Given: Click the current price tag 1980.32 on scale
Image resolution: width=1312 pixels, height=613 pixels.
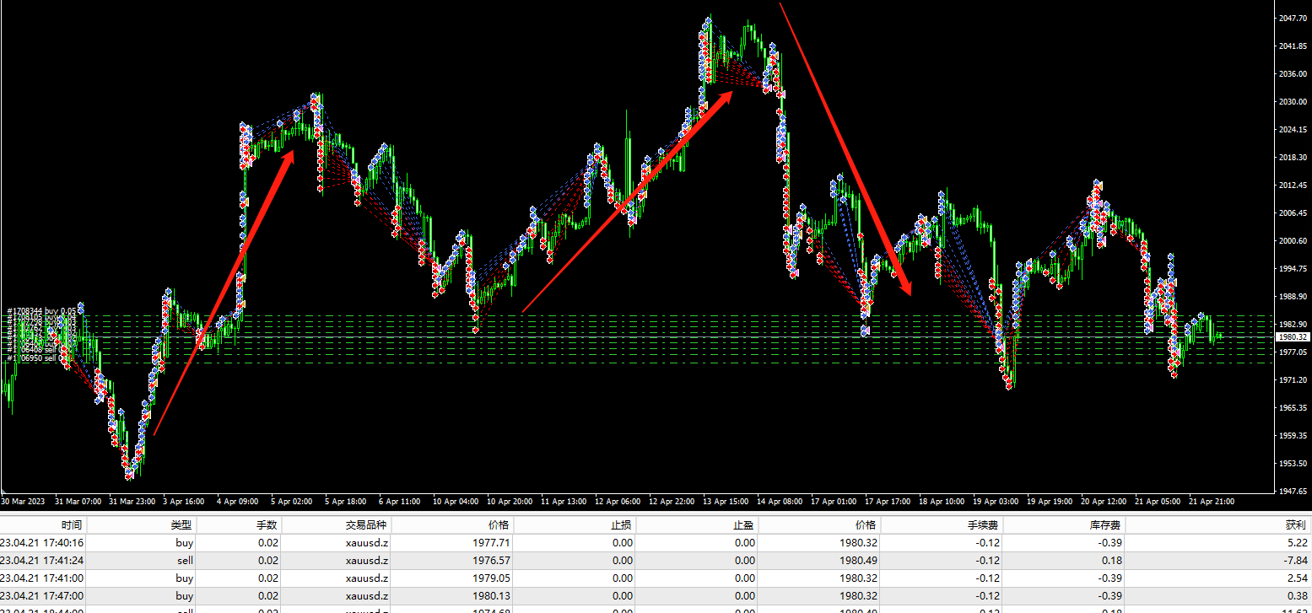Looking at the screenshot, I should tap(1293, 336).
